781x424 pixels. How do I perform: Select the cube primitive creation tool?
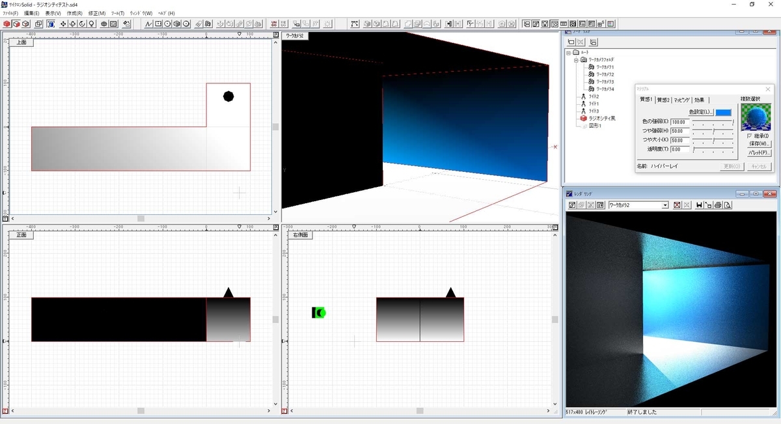click(x=176, y=24)
